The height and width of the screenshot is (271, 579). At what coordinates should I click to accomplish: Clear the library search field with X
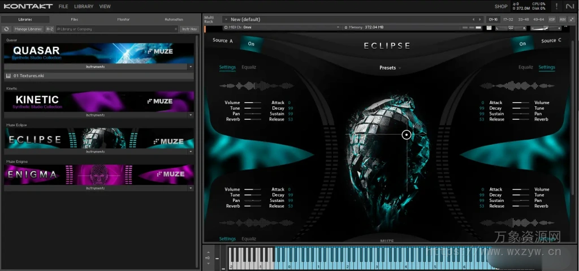(x=176, y=29)
